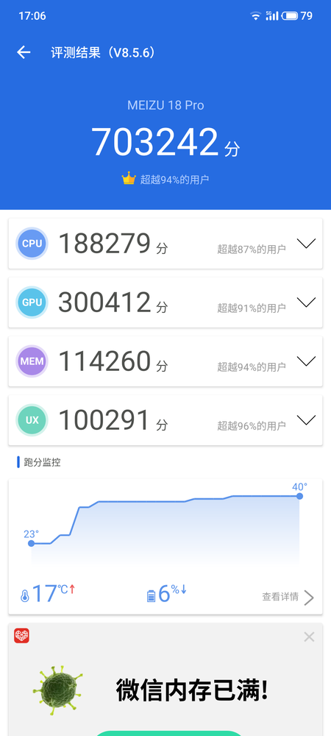The width and height of the screenshot is (331, 736).
Task: Tap the red heart ad logo
Action: 21,636
